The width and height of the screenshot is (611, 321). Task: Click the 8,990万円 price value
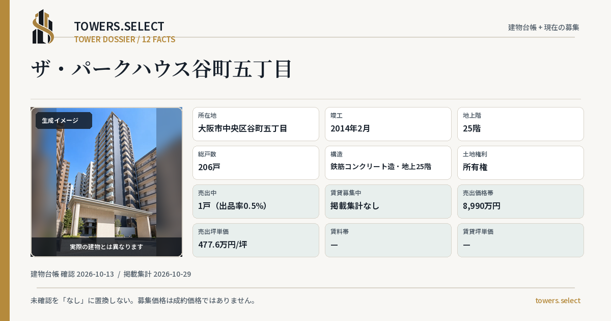coord(482,206)
